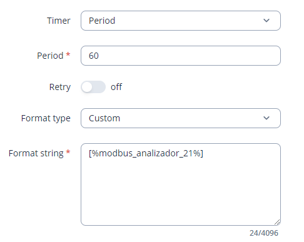Open the Format type dropdown showing Custom
The height and width of the screenshot is (242, 304).
[181, 118]
